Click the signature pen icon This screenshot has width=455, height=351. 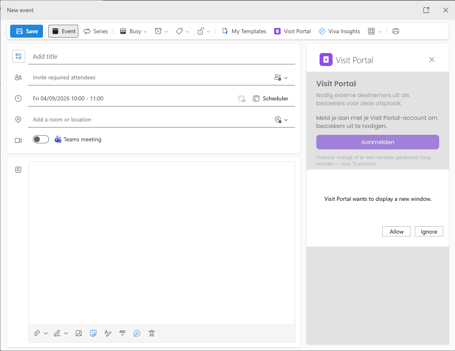[x=57, y=333]
